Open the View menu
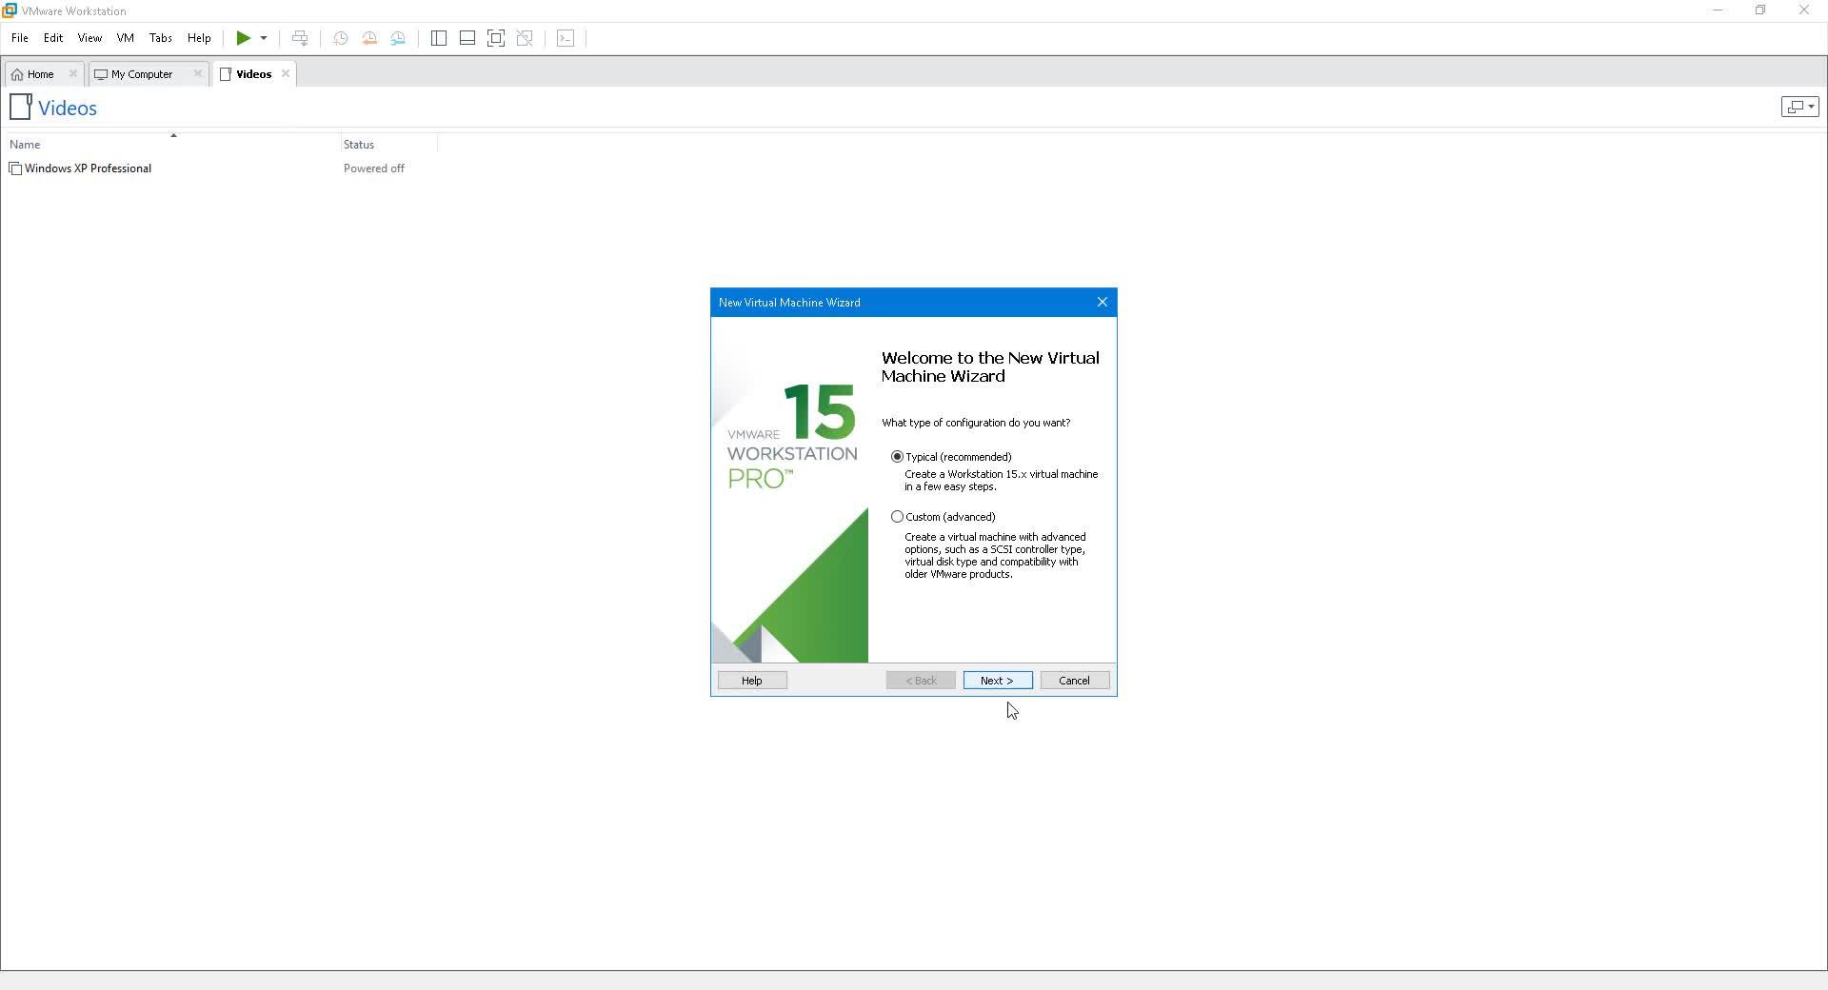Screen dimensions: 1828x990 point(89,38)
